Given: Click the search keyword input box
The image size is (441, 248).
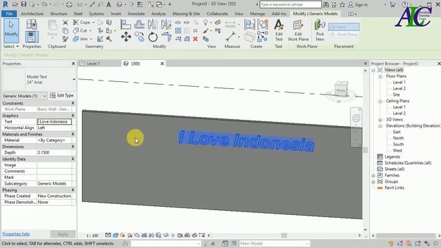Looking at the screenshot, I should pos(291,5).
